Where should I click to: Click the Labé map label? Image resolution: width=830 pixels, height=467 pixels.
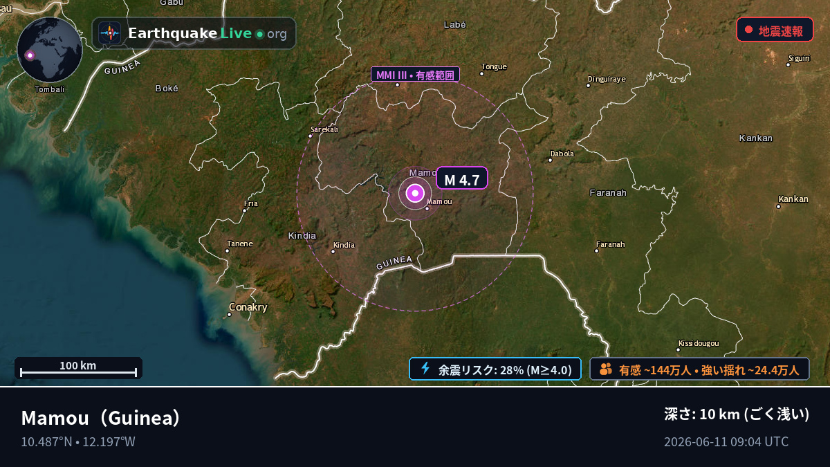point(455,24)
